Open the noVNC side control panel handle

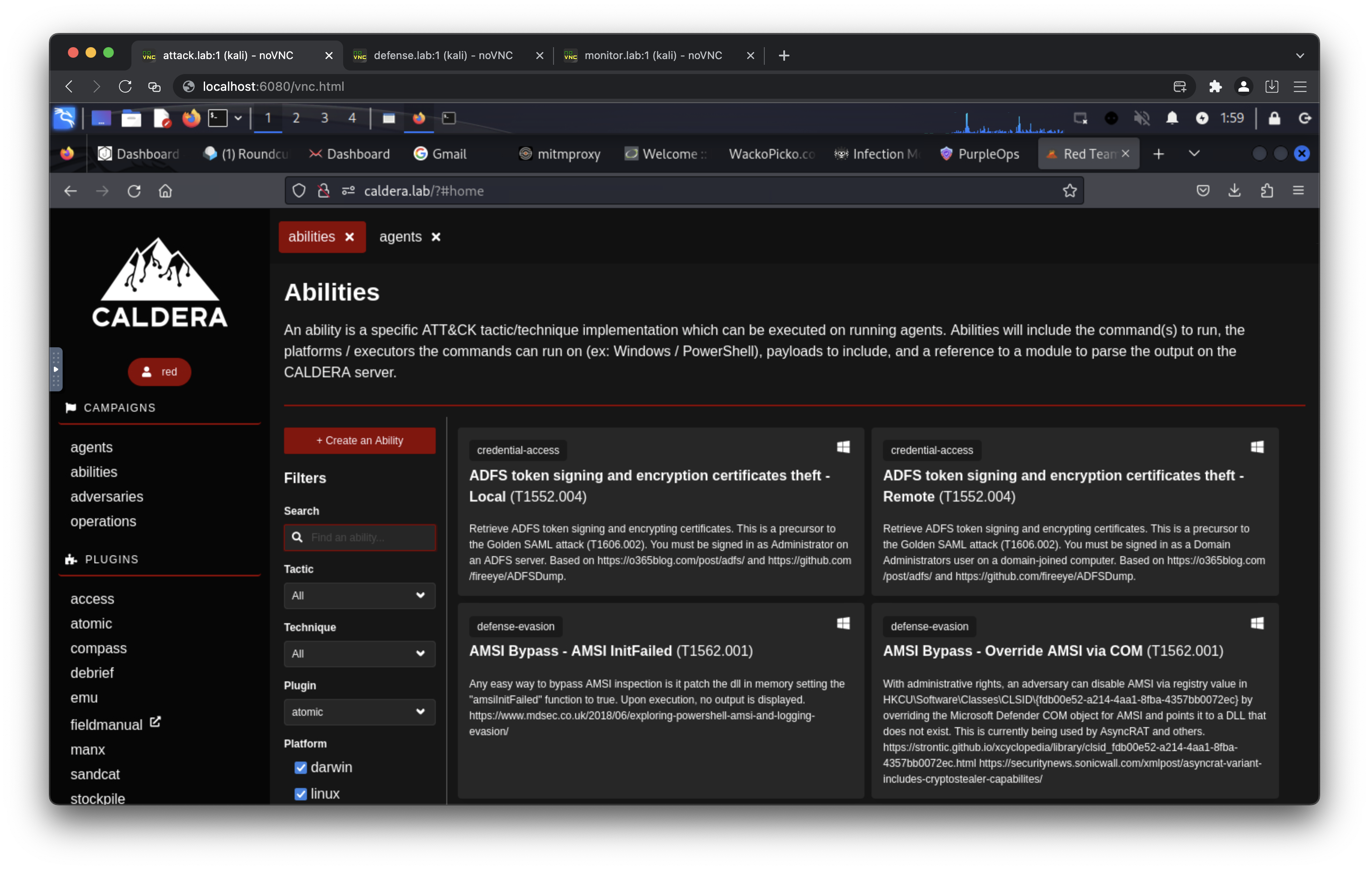tap(56, 369)
